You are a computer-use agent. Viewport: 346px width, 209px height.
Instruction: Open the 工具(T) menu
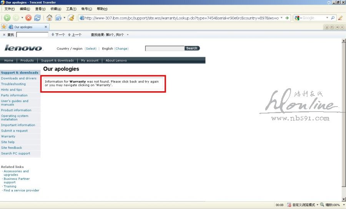(x=71, y=9)
